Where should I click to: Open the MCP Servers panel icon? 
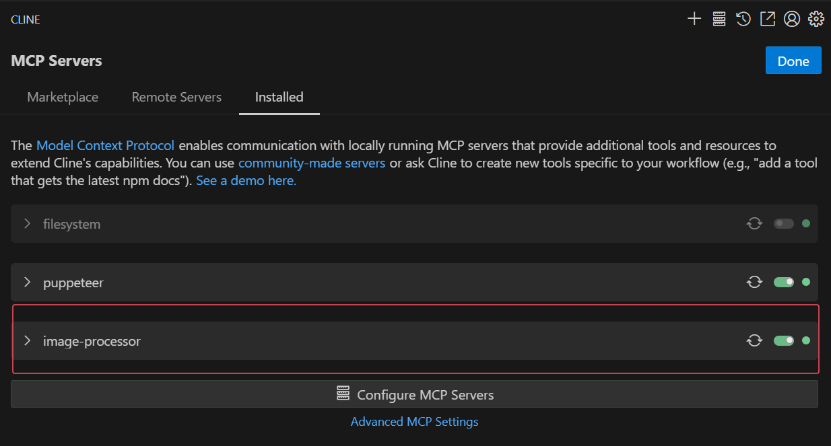(x=719, y=18)
